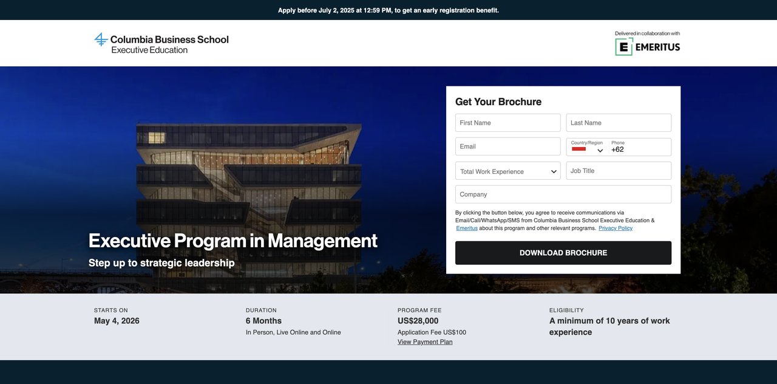Click the 'US$28,000' program fee
Image resolution: width=777 pixels, height=384 pixels.
coord(418,321)
